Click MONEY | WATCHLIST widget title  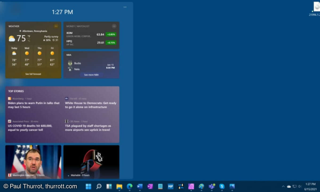78,26
